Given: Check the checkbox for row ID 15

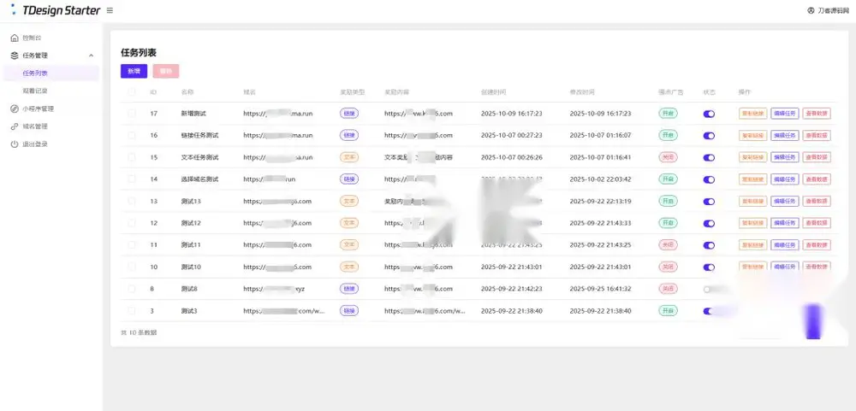Looking at the screenshot, I should [132, 157].
